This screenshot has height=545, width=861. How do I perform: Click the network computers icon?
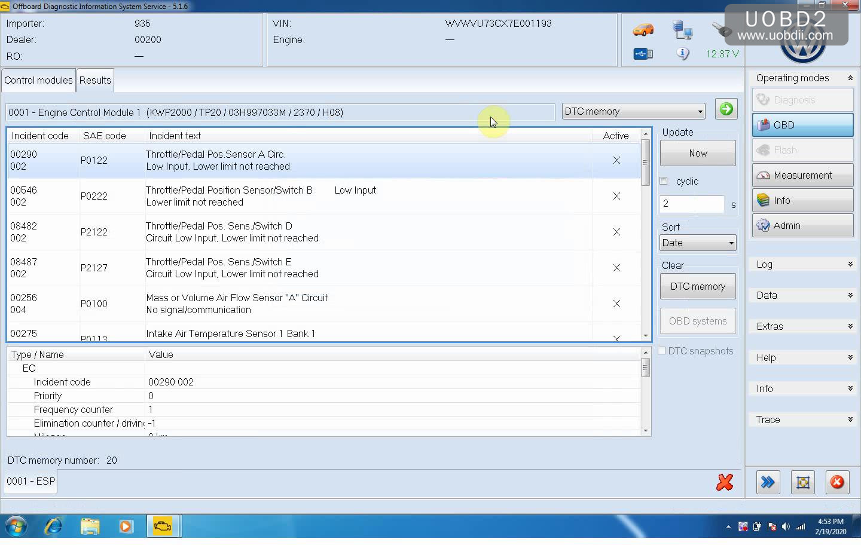[682, 29]
